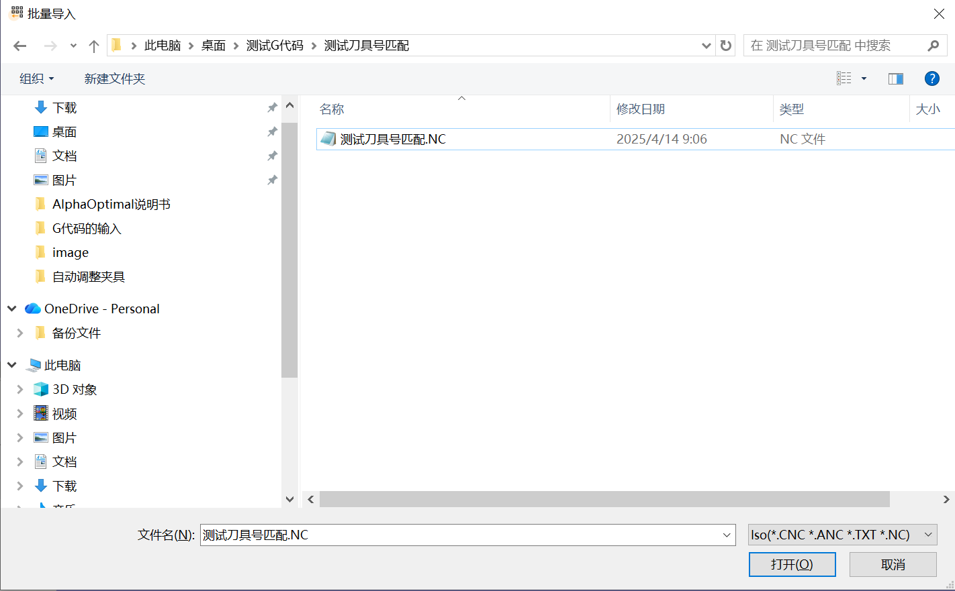Navigate to 桌面 via the breadcrumb bar
955x591 pixels.
(x=213, y=45)
